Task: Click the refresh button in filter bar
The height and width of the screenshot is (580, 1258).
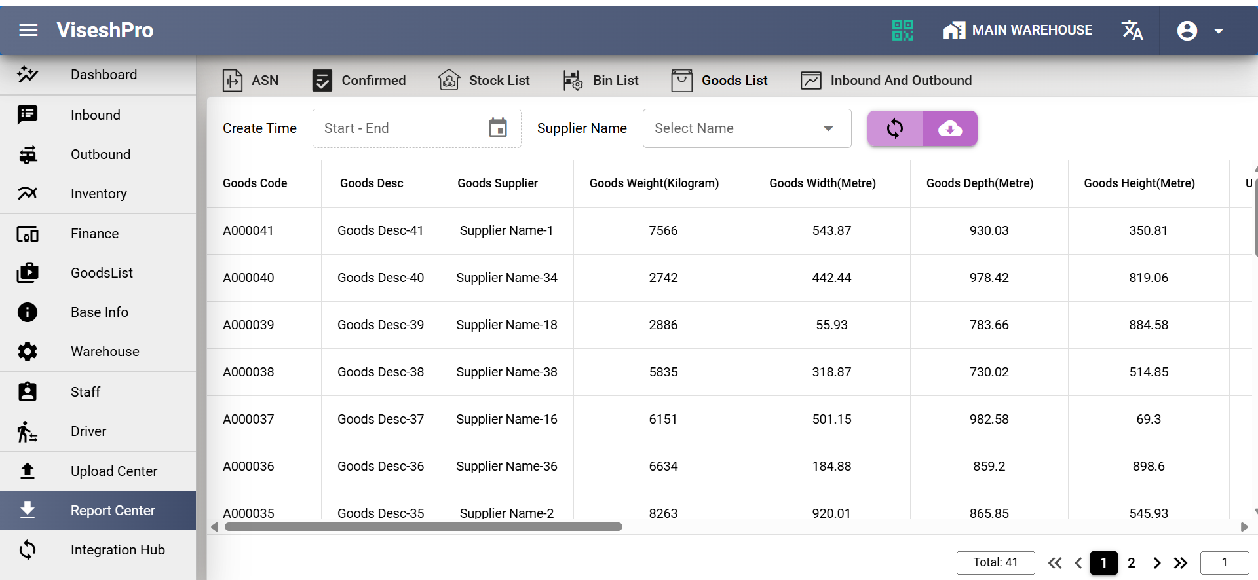Action: (x=895, y=128)
